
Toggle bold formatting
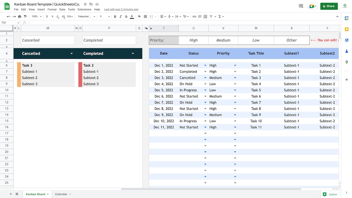115,17
